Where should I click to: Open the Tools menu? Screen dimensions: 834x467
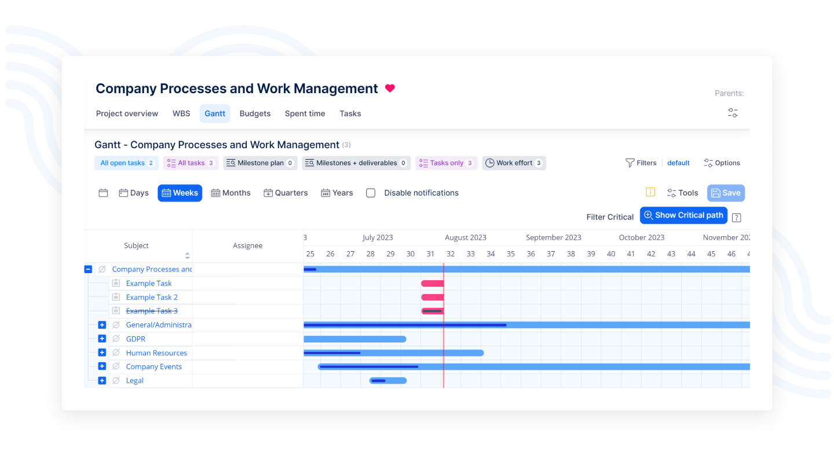click(x=682, y=193)
